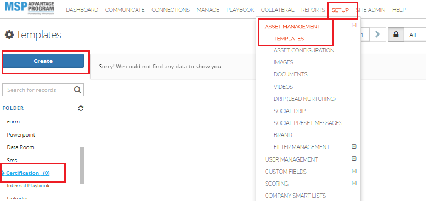Image resolution: width=429 pixels, height=201 pixels.
Task: Select Videos menu item
Action: tap(283, 87)
